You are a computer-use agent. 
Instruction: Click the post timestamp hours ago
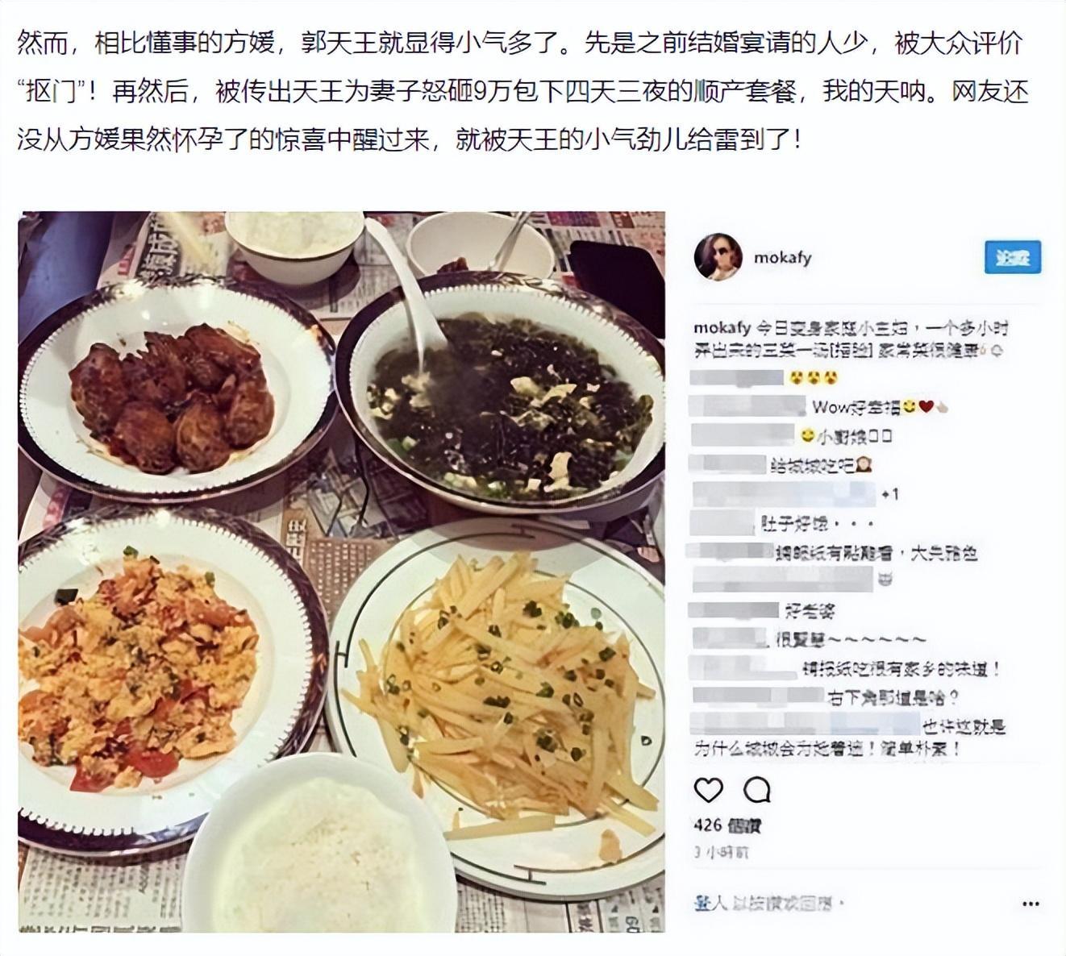(x=721, y=852)
